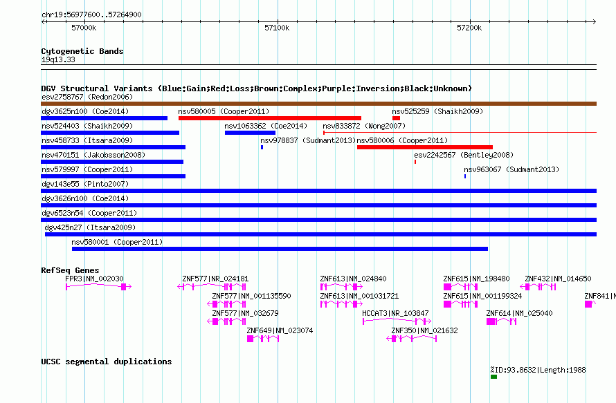Click the dgv3626n100 (Coe2014) label
This screenshot has height=403, width=616.
pos(85,198)
